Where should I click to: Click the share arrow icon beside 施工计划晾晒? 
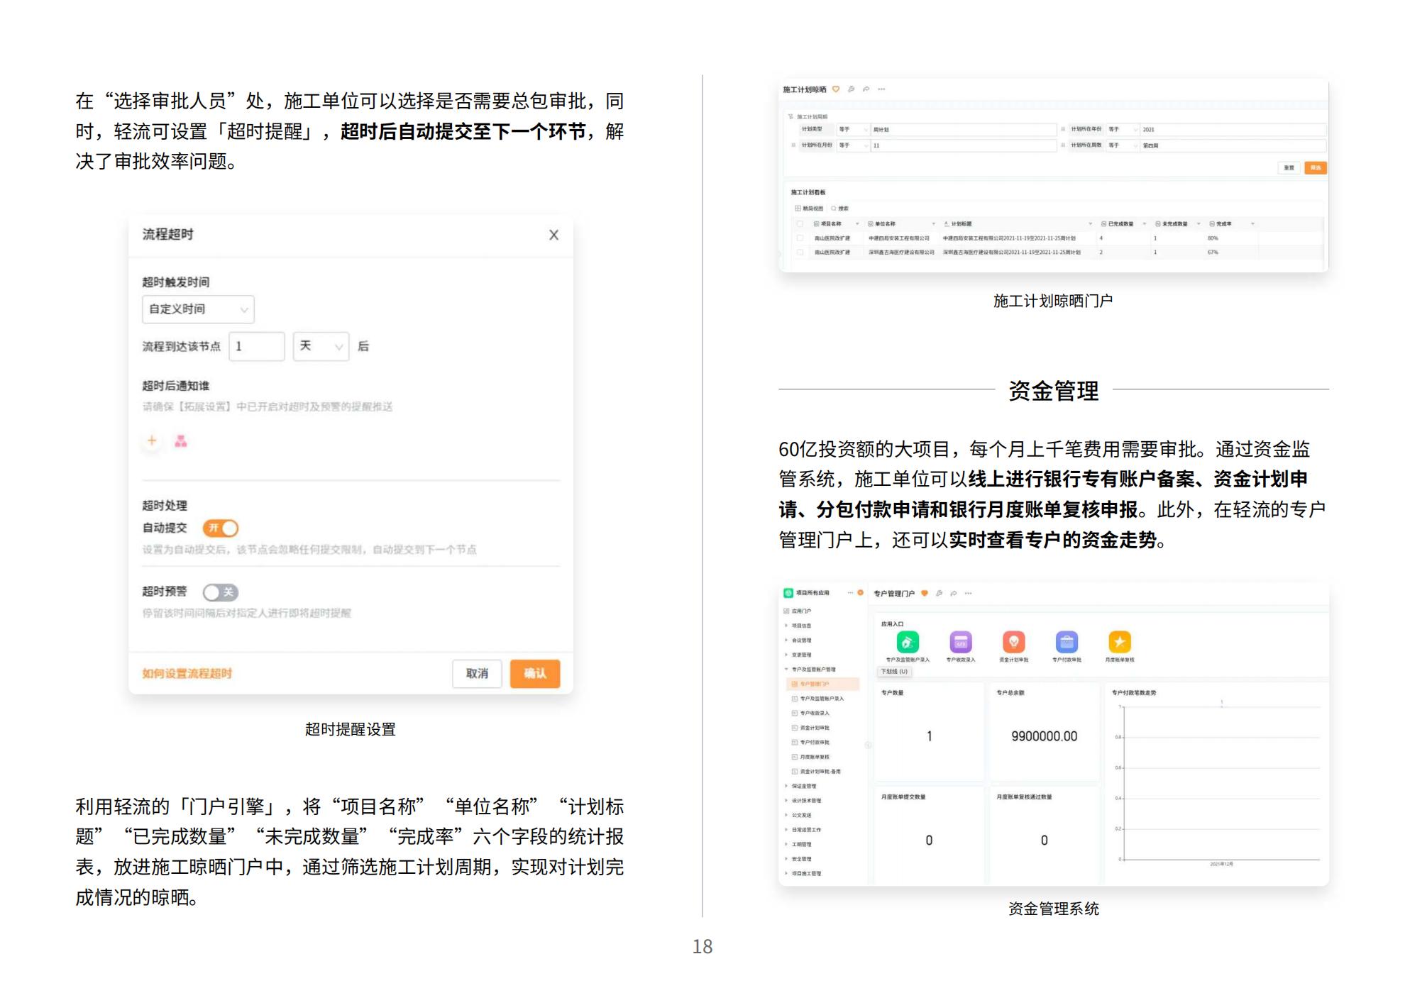pos(866,89)
